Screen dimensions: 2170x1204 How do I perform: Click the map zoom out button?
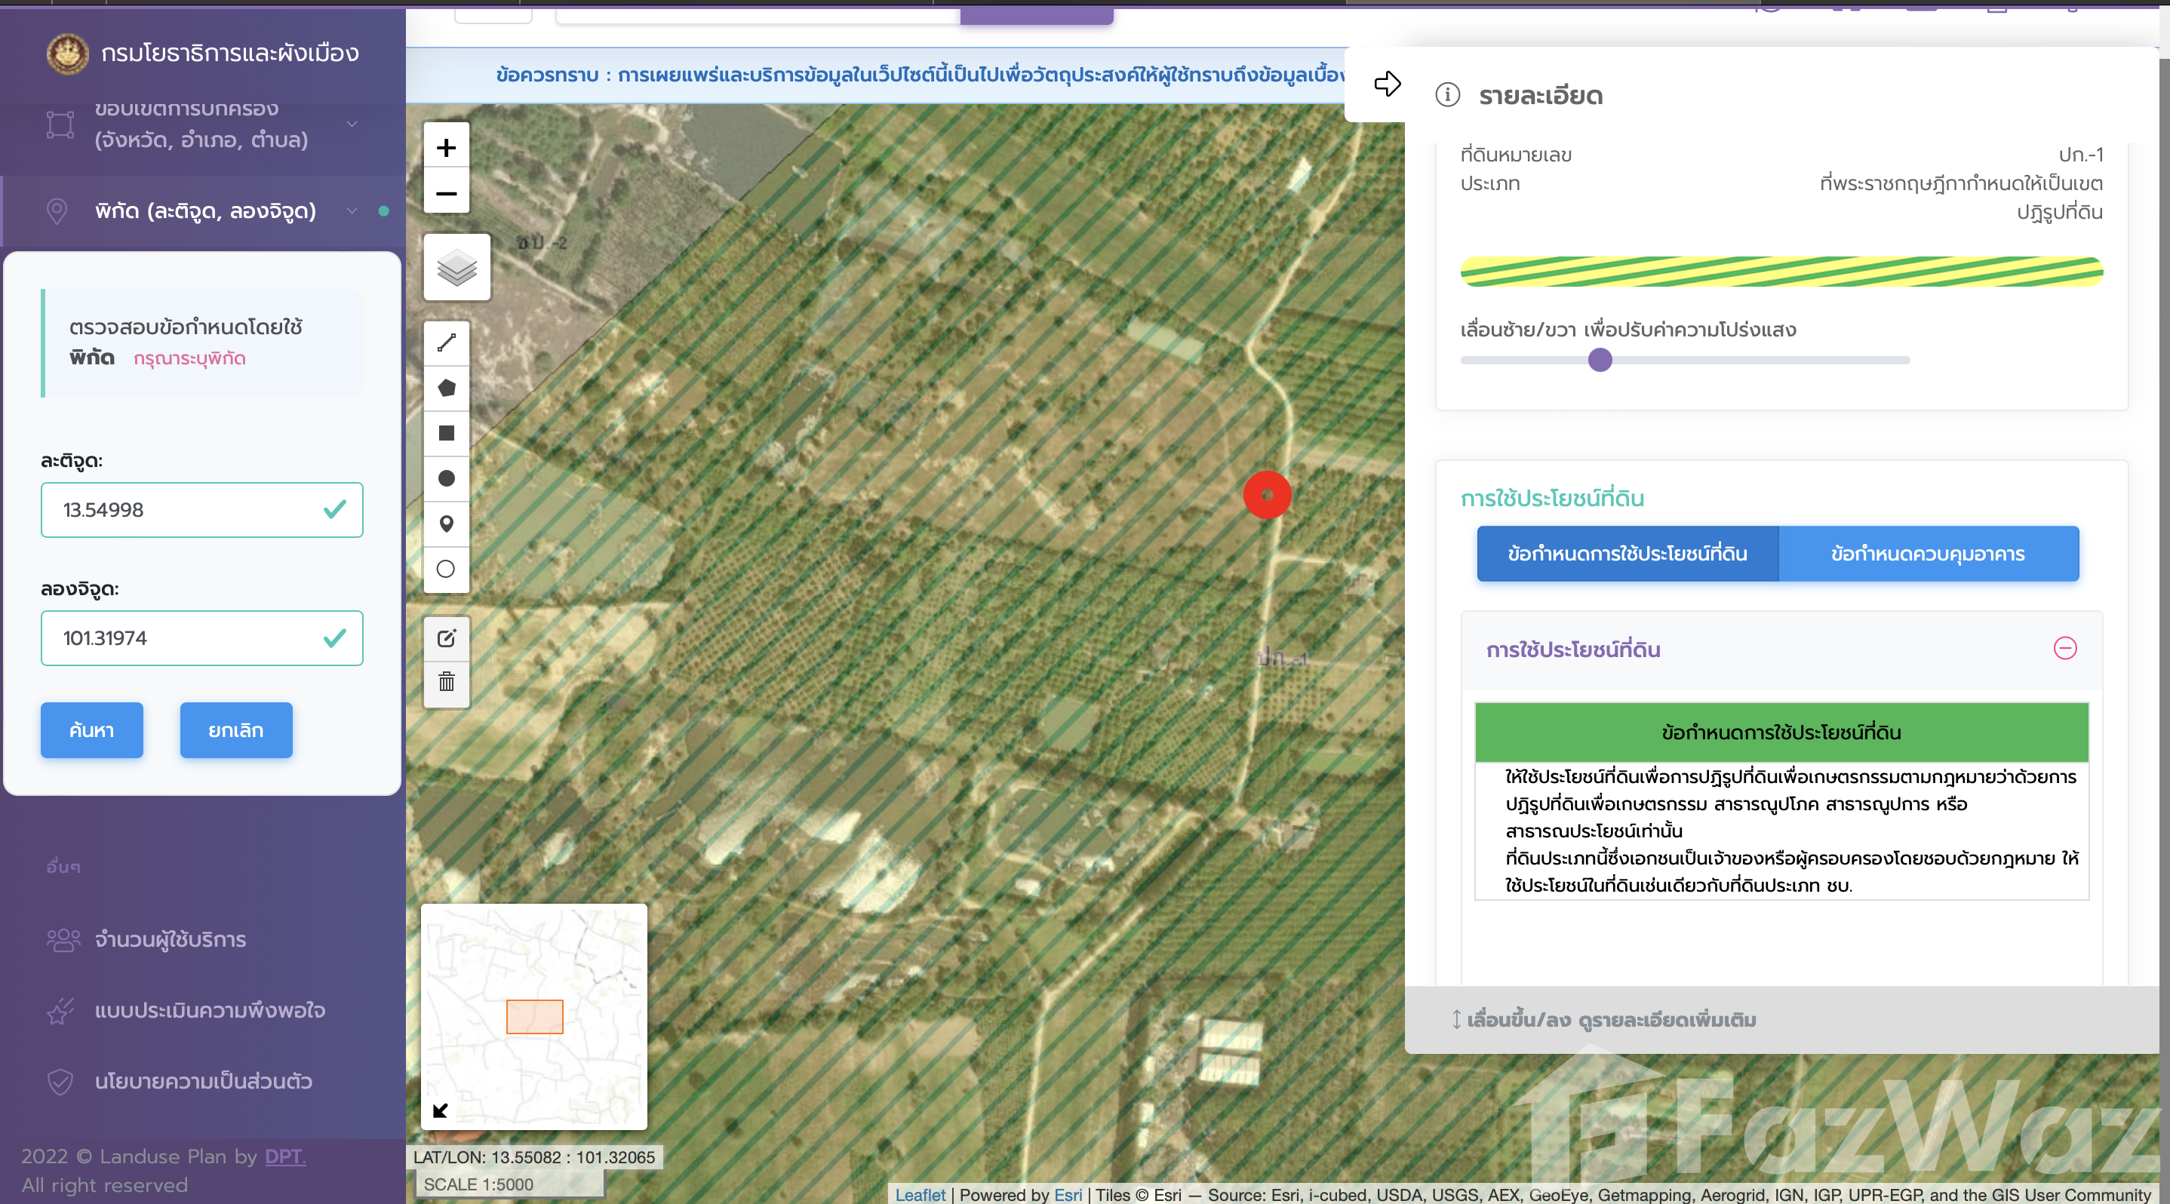coord(446,193)
